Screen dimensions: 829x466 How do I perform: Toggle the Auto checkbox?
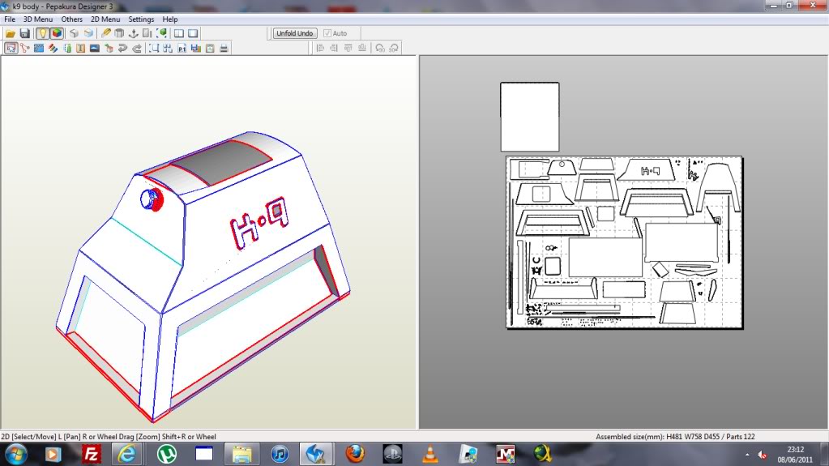click(327, 33)
